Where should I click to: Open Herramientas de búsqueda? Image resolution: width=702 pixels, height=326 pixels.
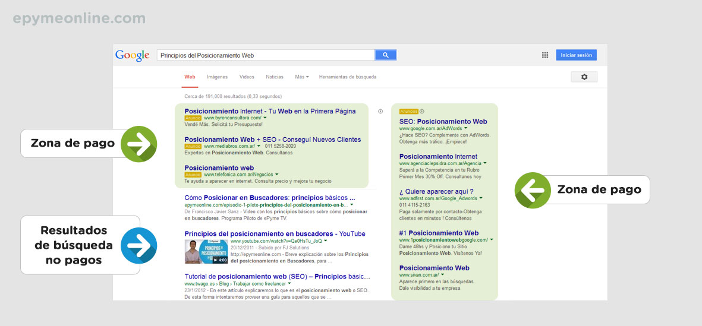pos(348,77)
